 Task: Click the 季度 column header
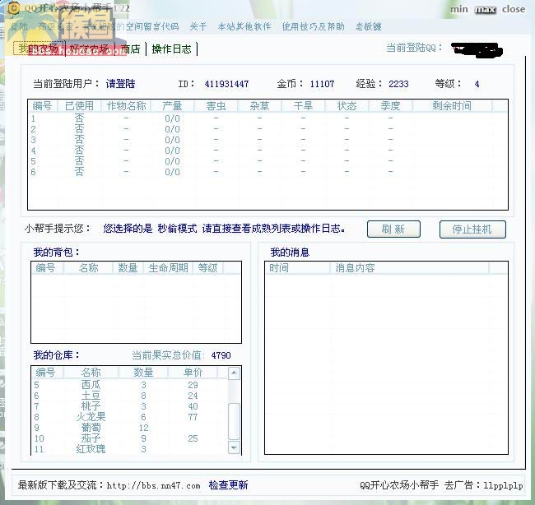391,106
